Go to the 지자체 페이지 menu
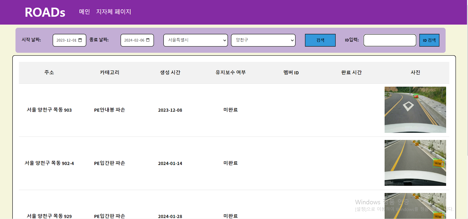 [114, 12]
